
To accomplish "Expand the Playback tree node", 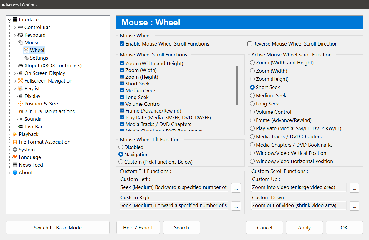I will (x=9, y=134).
